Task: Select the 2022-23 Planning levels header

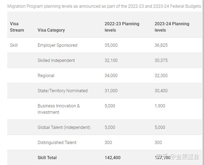Action: 122,27
